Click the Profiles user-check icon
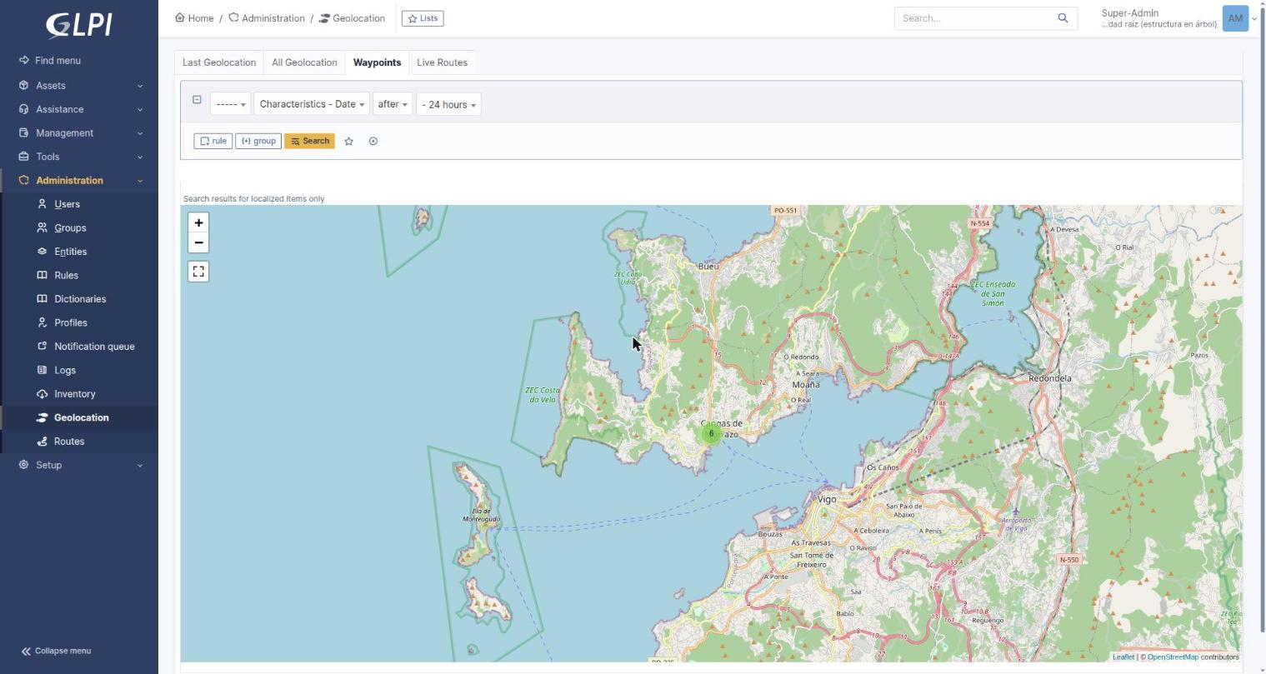The width and height of the screenshot is (1266, 674). [x=42, y=322]
